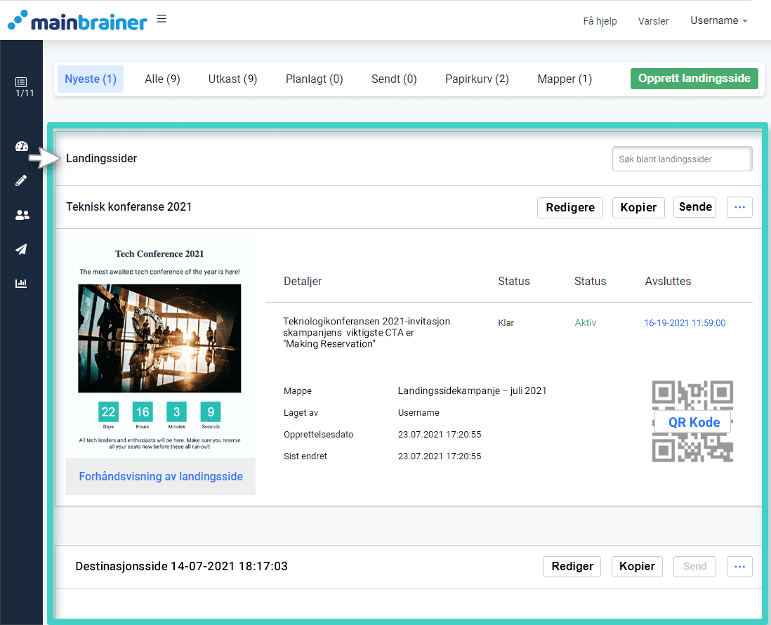Click the 1/11 list icon in sidebar
Image resolution: width=771 pixels, height=625 pixels.
21,84
